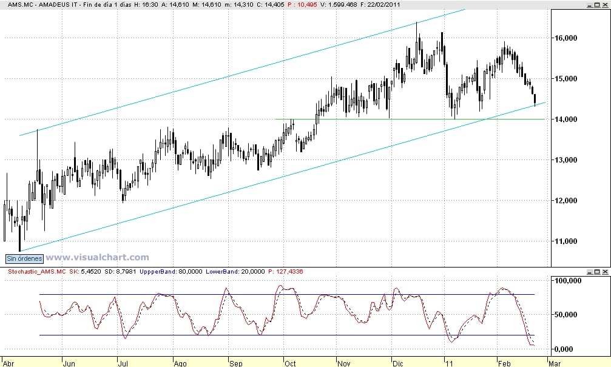The width and height of the screenshot is (611, 367).
Task: Click the 'F: 22/02/2011' date value
Action: click(x=380, y=5)
